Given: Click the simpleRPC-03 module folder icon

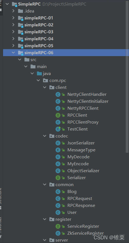Looking at the screenshot, I should tap(21, 32).
